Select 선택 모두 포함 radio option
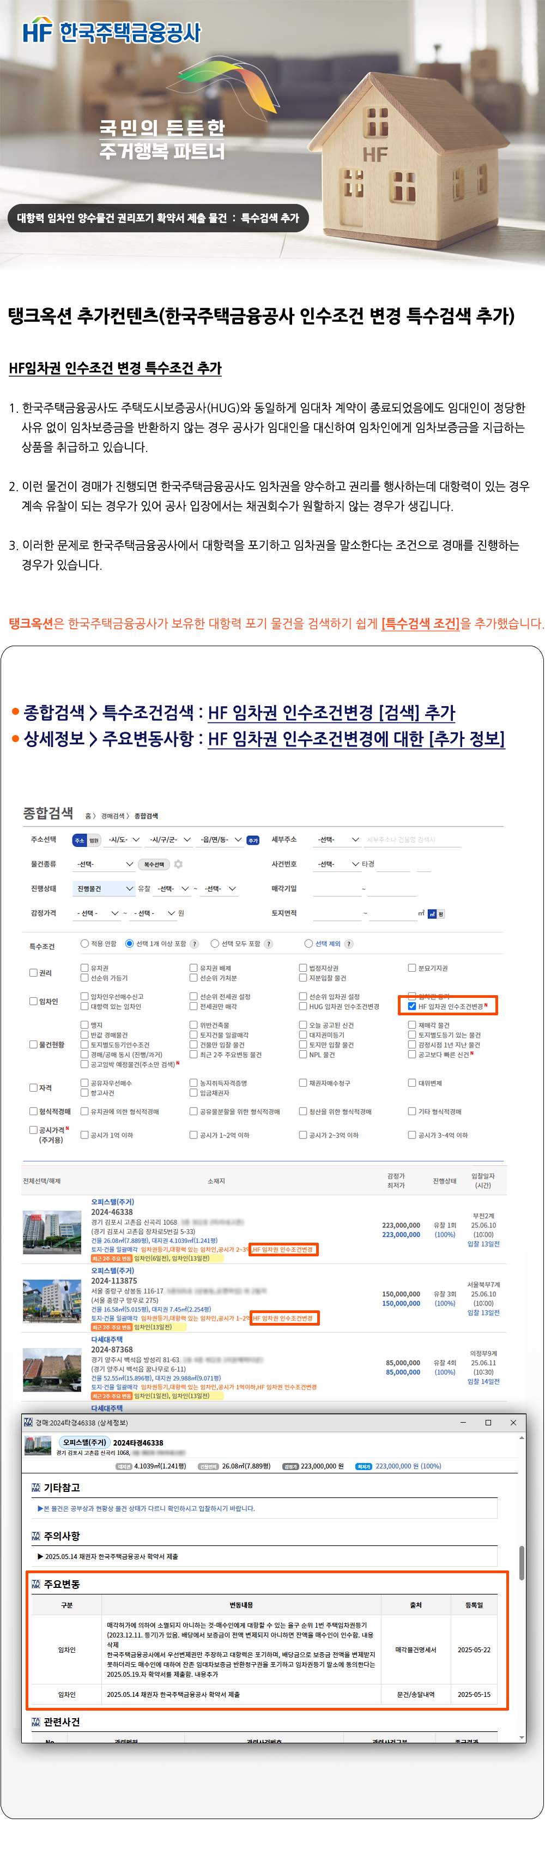The width and height of the screenshot is (545, 1866). (215, 944)
